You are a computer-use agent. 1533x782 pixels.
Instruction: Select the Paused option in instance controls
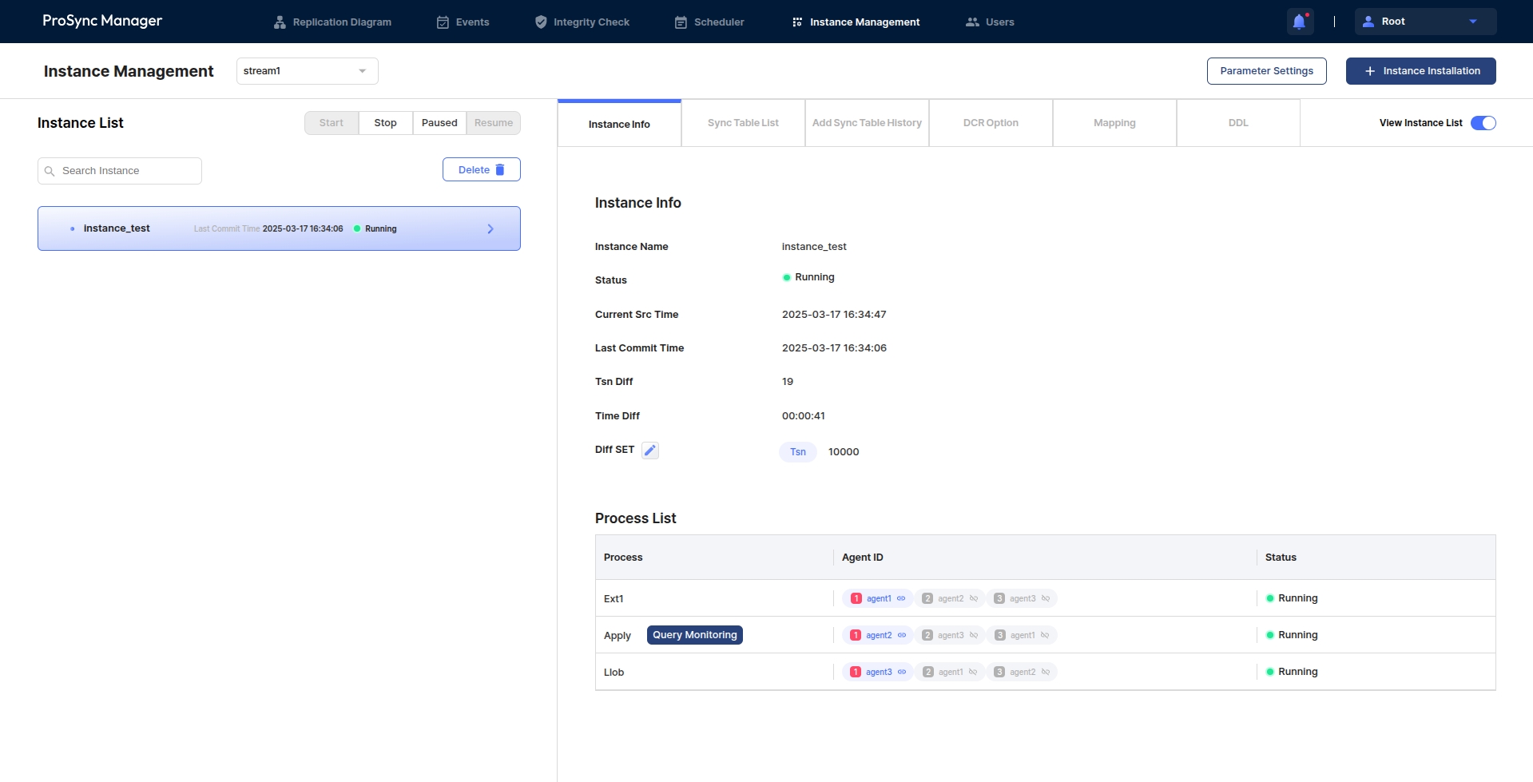click(x=439, y=123)
